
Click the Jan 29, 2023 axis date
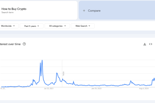[x=96, y=88]
